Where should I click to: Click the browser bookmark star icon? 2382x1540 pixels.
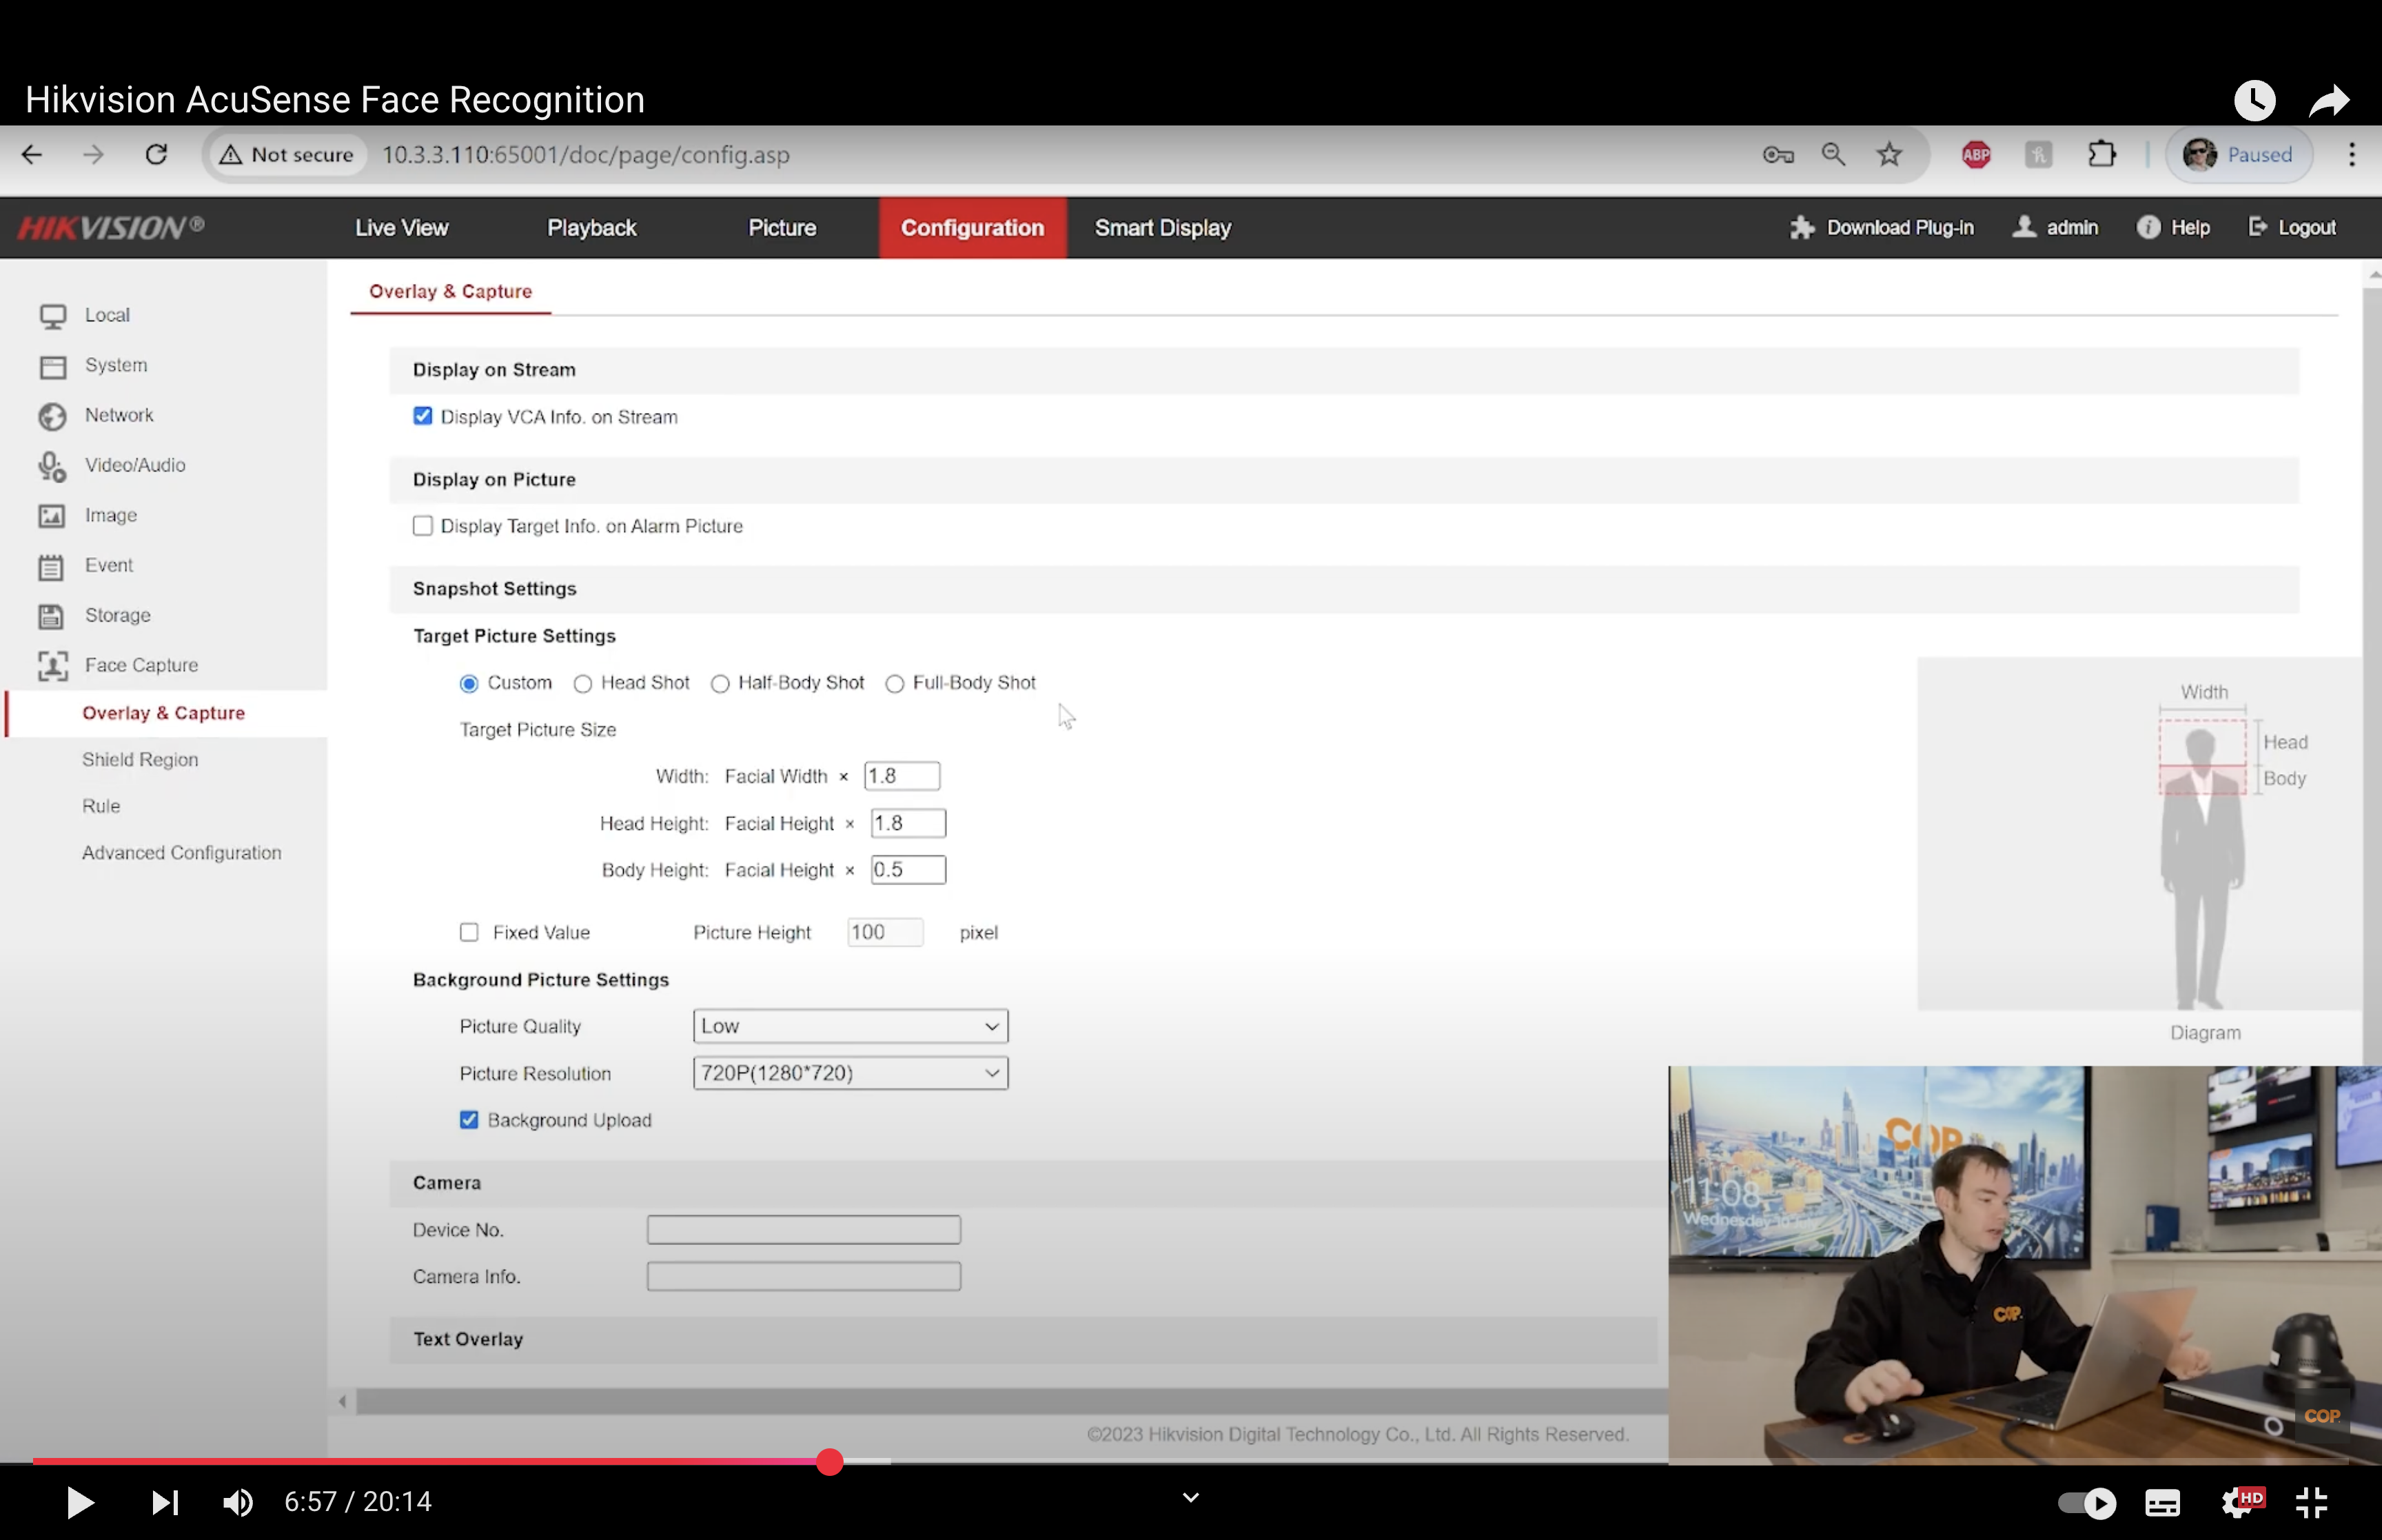[1889, 155]
